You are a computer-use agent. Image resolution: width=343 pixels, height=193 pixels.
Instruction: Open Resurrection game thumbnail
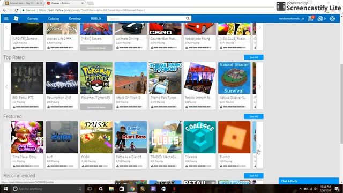click(x=62, y=78)
